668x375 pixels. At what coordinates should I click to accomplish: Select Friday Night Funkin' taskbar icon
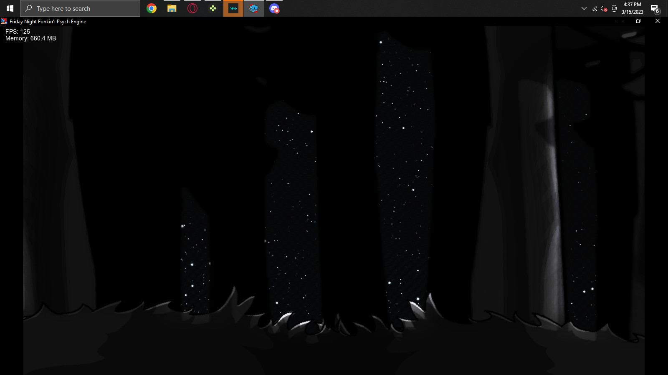254,8
